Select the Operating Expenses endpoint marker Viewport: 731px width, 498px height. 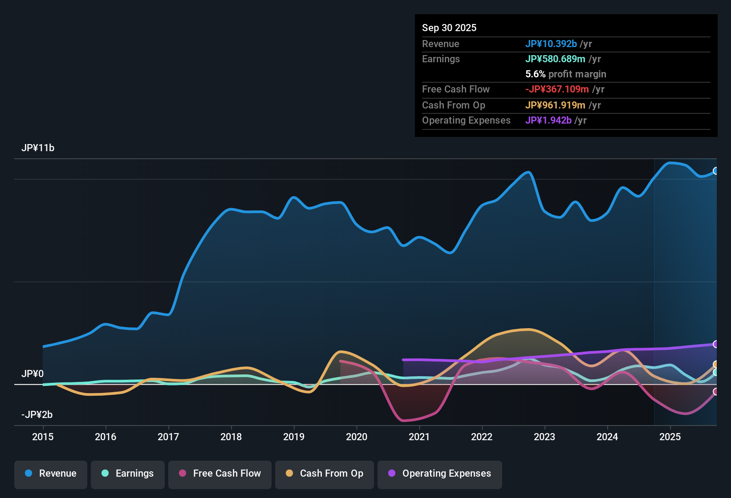[x=717, y=344]
